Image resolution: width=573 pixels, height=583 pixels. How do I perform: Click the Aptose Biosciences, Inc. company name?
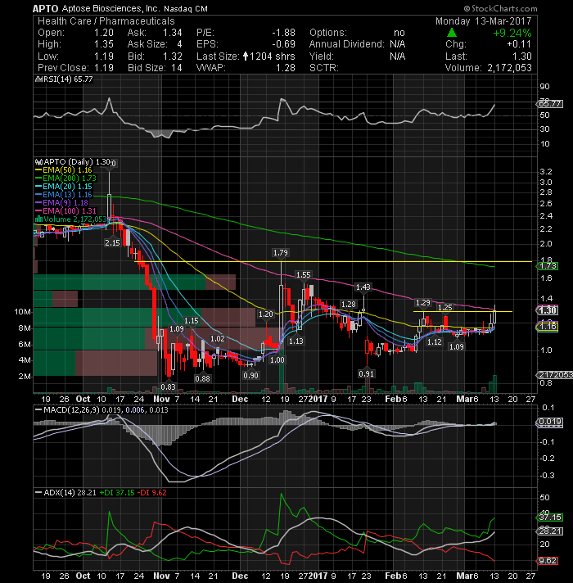click(111, 8)
